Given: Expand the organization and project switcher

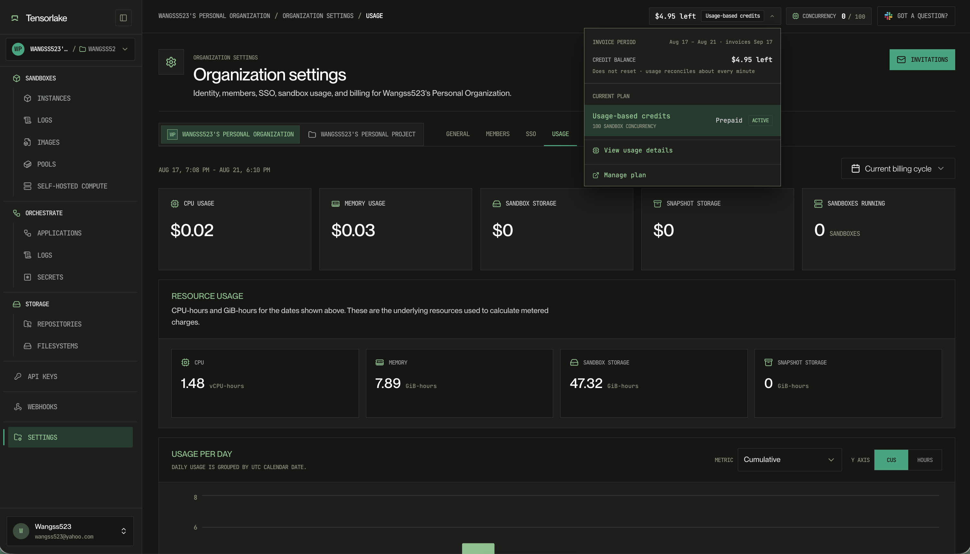Looking at the screenshot, I should click(x=70, y=49).
